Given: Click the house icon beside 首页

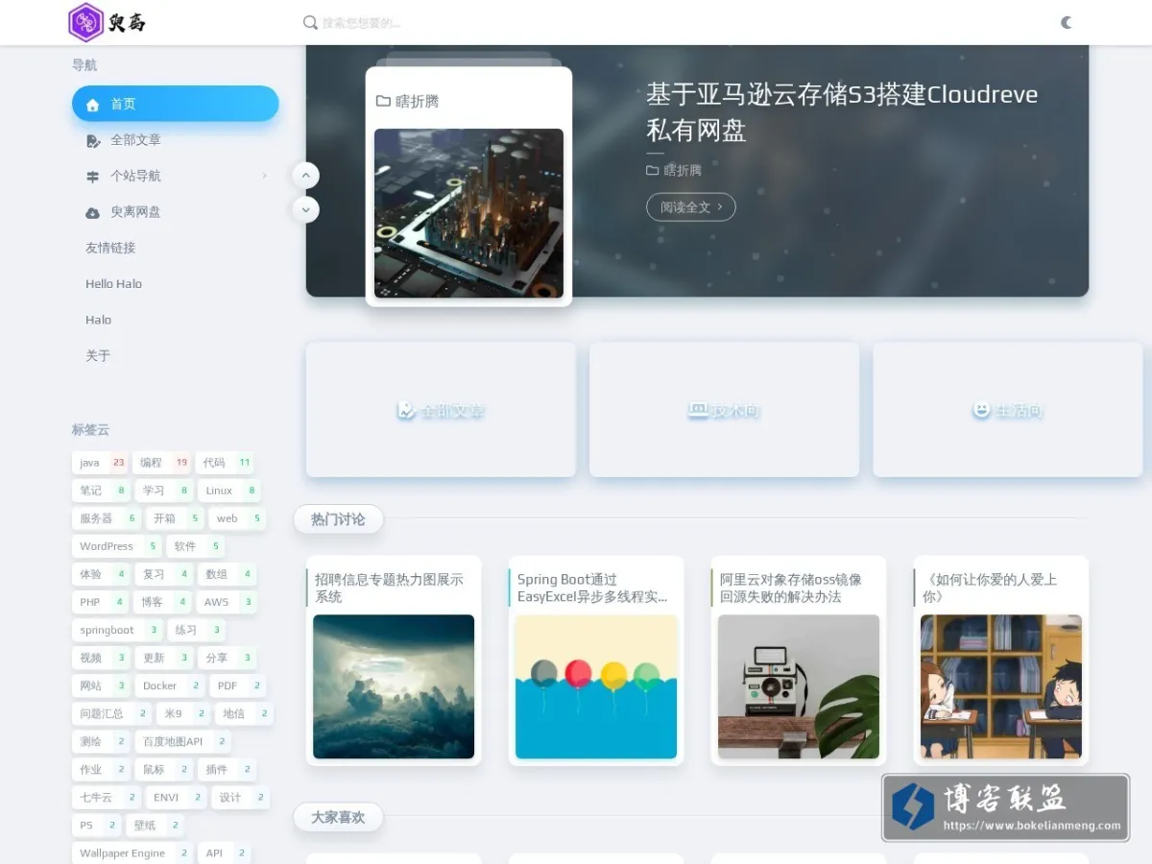Looking at the screenshot, I should (93, 105).
